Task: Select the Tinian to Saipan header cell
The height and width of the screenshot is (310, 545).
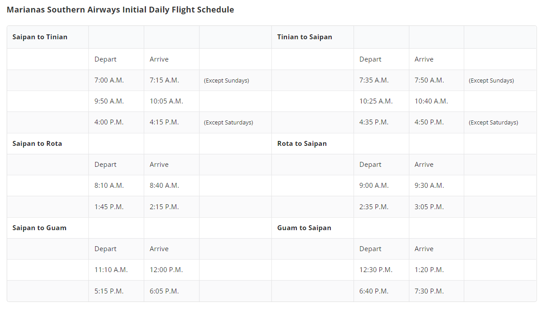Action: click(x=312, y=37)
